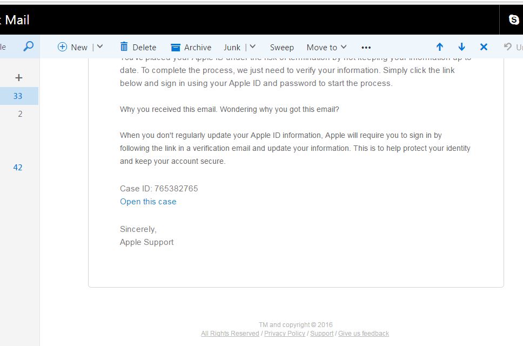The image size is (523, 346).
Task: Select the folder showing 42 items
Action: click(18, 168)
